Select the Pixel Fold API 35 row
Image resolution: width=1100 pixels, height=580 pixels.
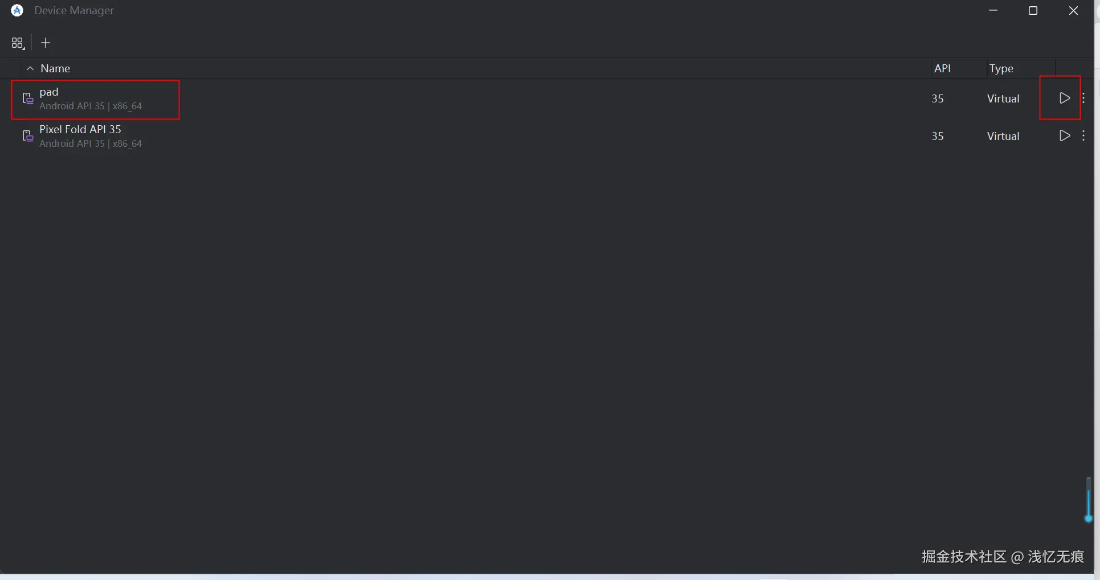tap(547, 136)
